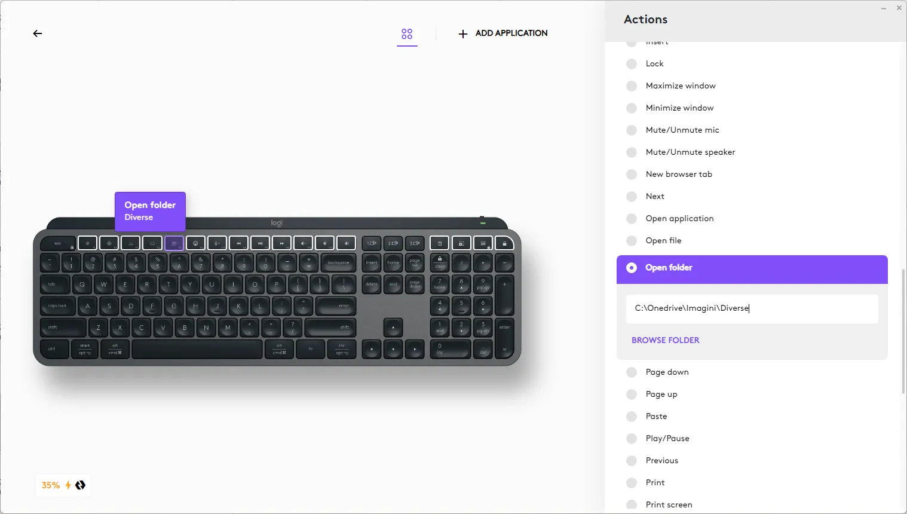Click BROWSE FOLDER link
The height and width of the screenshot is (514, 907).
point(665,340)
